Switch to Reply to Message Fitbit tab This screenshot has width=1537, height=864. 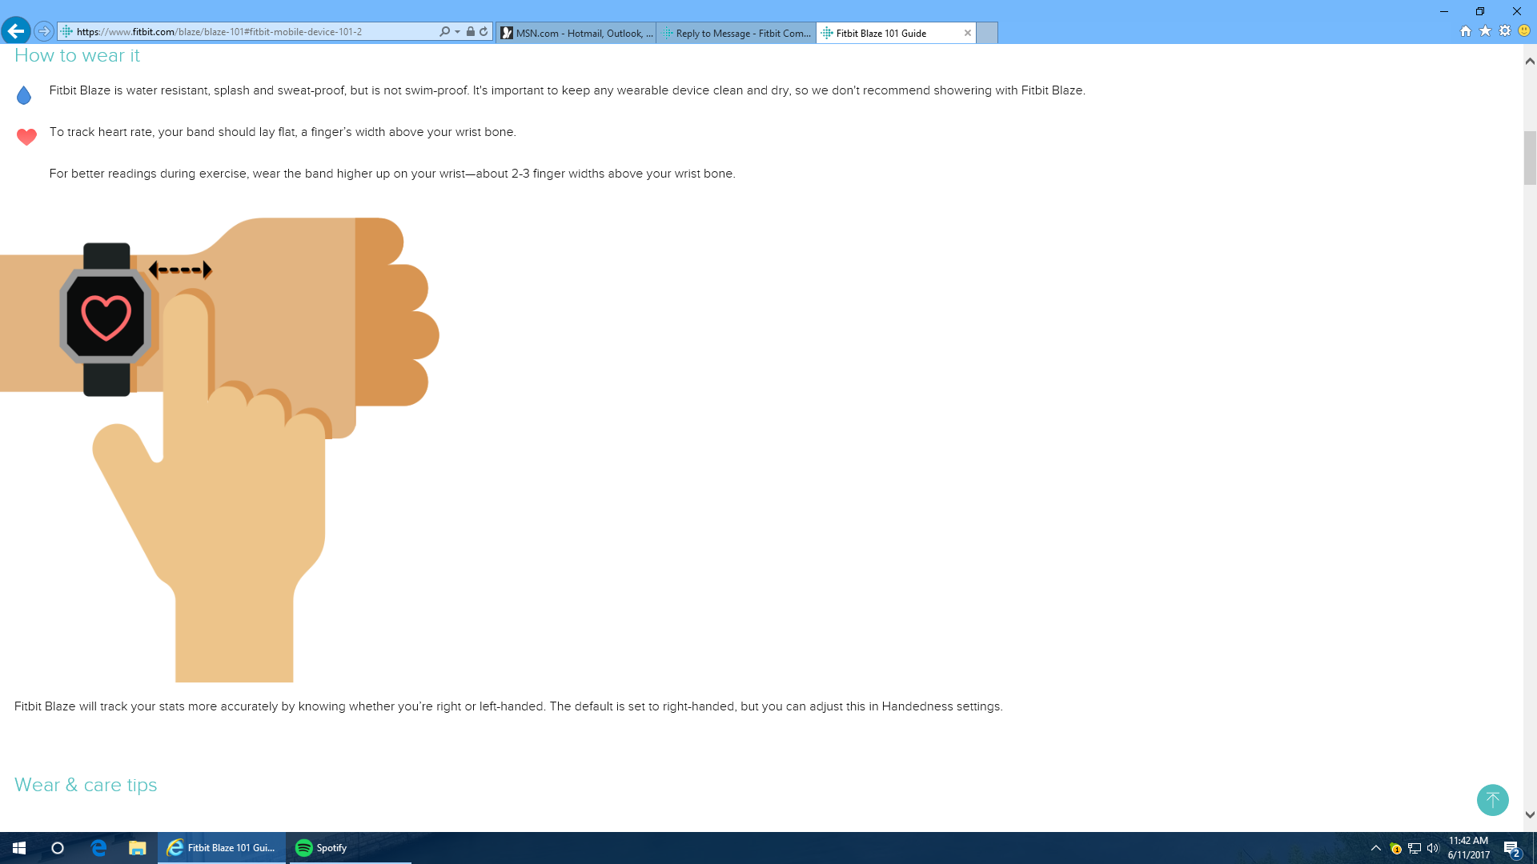[x=736, y=33]
